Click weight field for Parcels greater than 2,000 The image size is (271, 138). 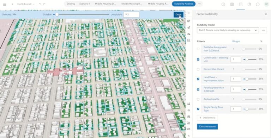[236, 89]
